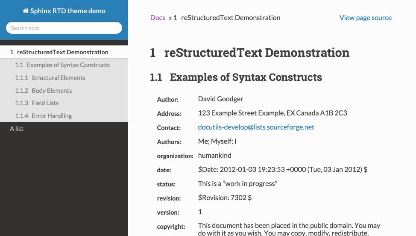Click the docutils-develop email address link
Screen dimensions: 416x236
point(256,127)
